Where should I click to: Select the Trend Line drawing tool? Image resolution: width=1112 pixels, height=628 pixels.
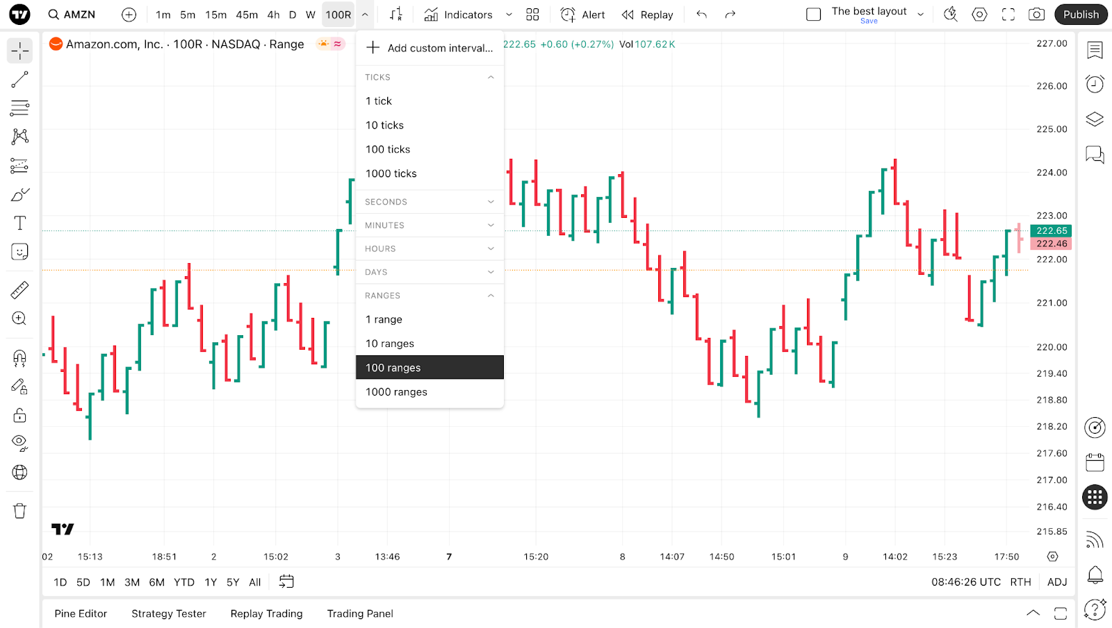(x=19, y=80)
